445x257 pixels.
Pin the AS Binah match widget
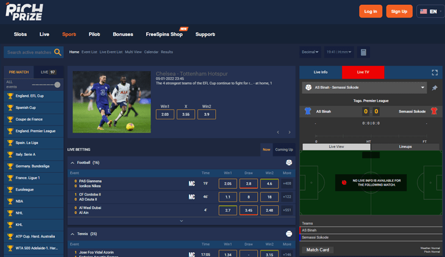pos(435,88)
